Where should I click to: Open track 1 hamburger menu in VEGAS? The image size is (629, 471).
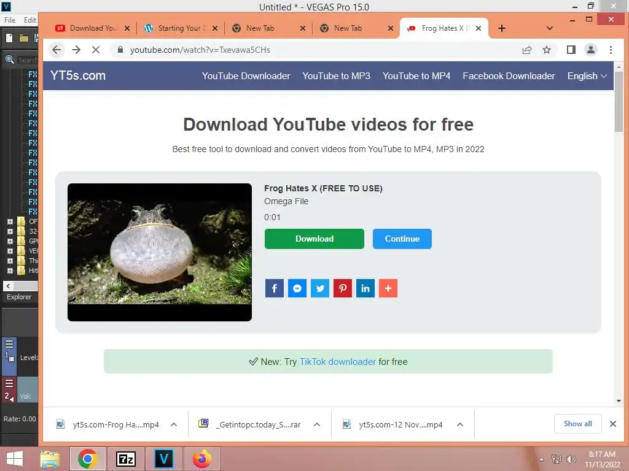pos(9,343)
